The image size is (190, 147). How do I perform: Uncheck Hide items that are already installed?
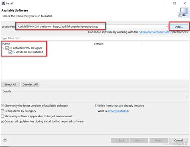97,106
